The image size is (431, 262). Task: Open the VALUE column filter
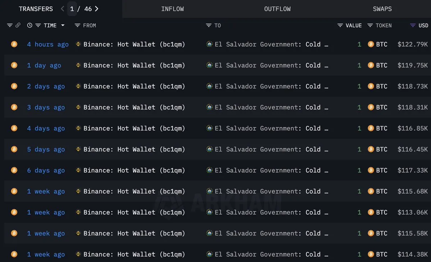340,25
